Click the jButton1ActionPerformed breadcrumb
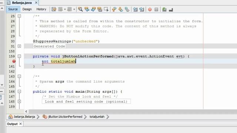The width and height of the screenshot is (237, 133). [x=63, y=117]
